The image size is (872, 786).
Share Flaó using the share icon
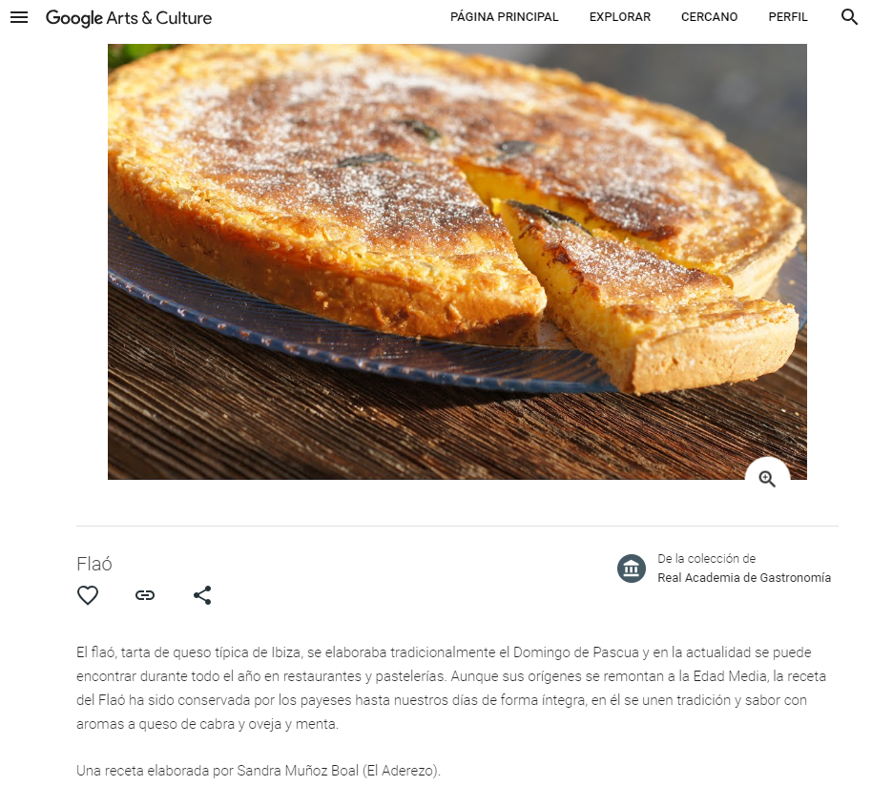pos(202,595)
